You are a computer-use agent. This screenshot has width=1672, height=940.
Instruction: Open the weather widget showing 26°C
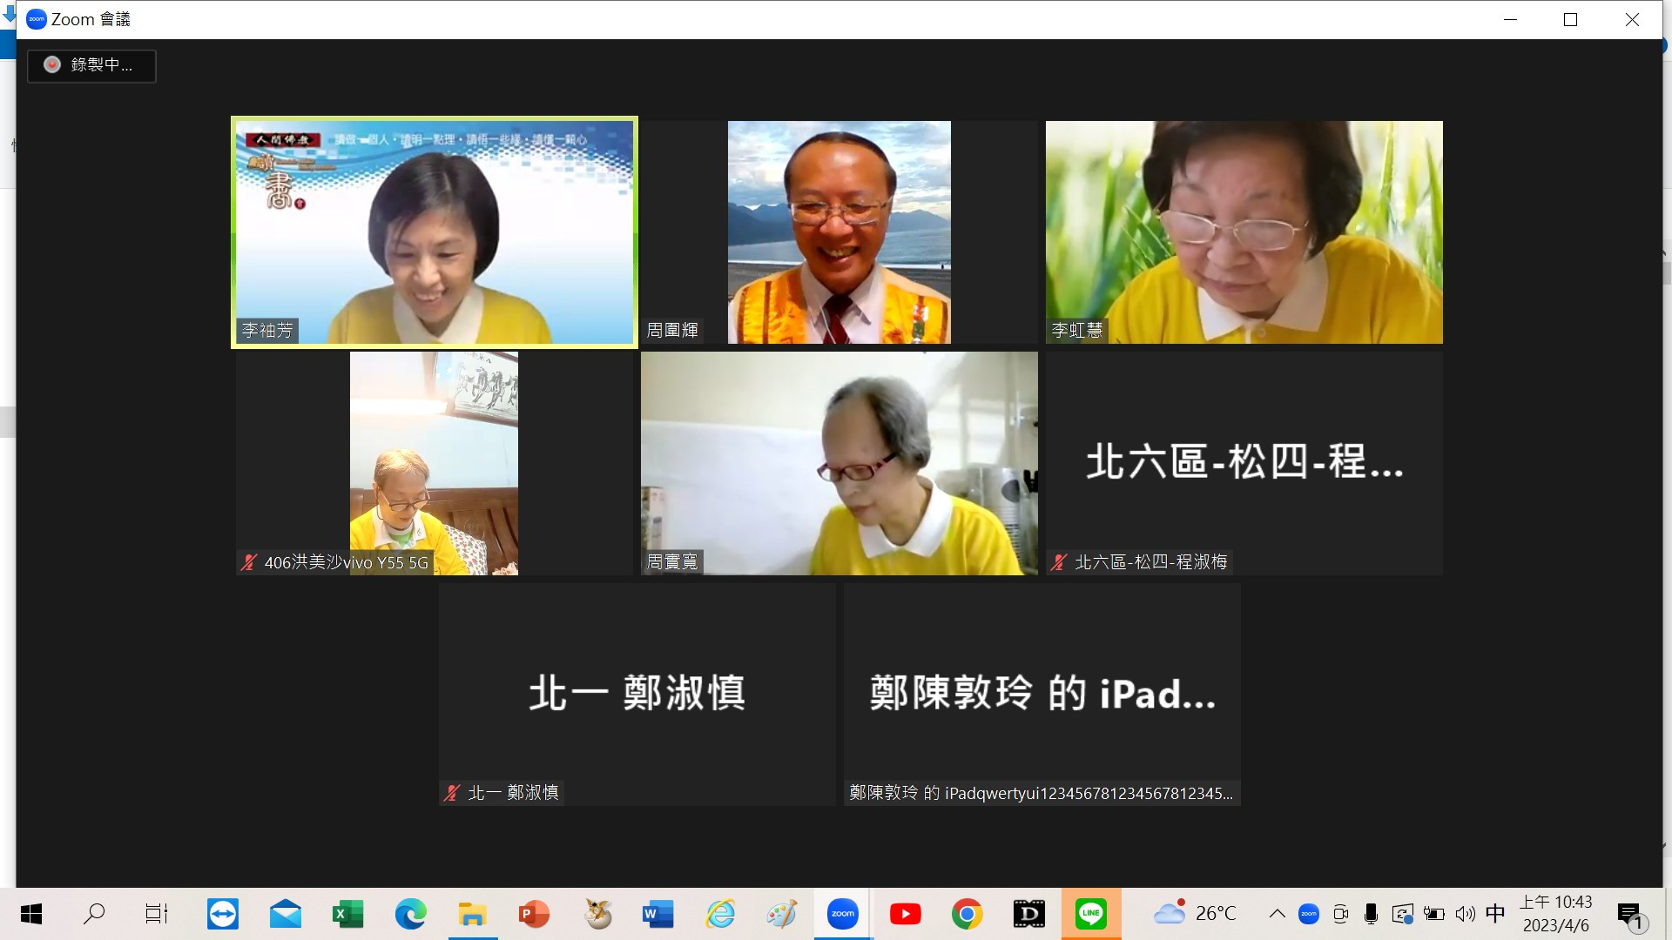tap(1195, 914)
